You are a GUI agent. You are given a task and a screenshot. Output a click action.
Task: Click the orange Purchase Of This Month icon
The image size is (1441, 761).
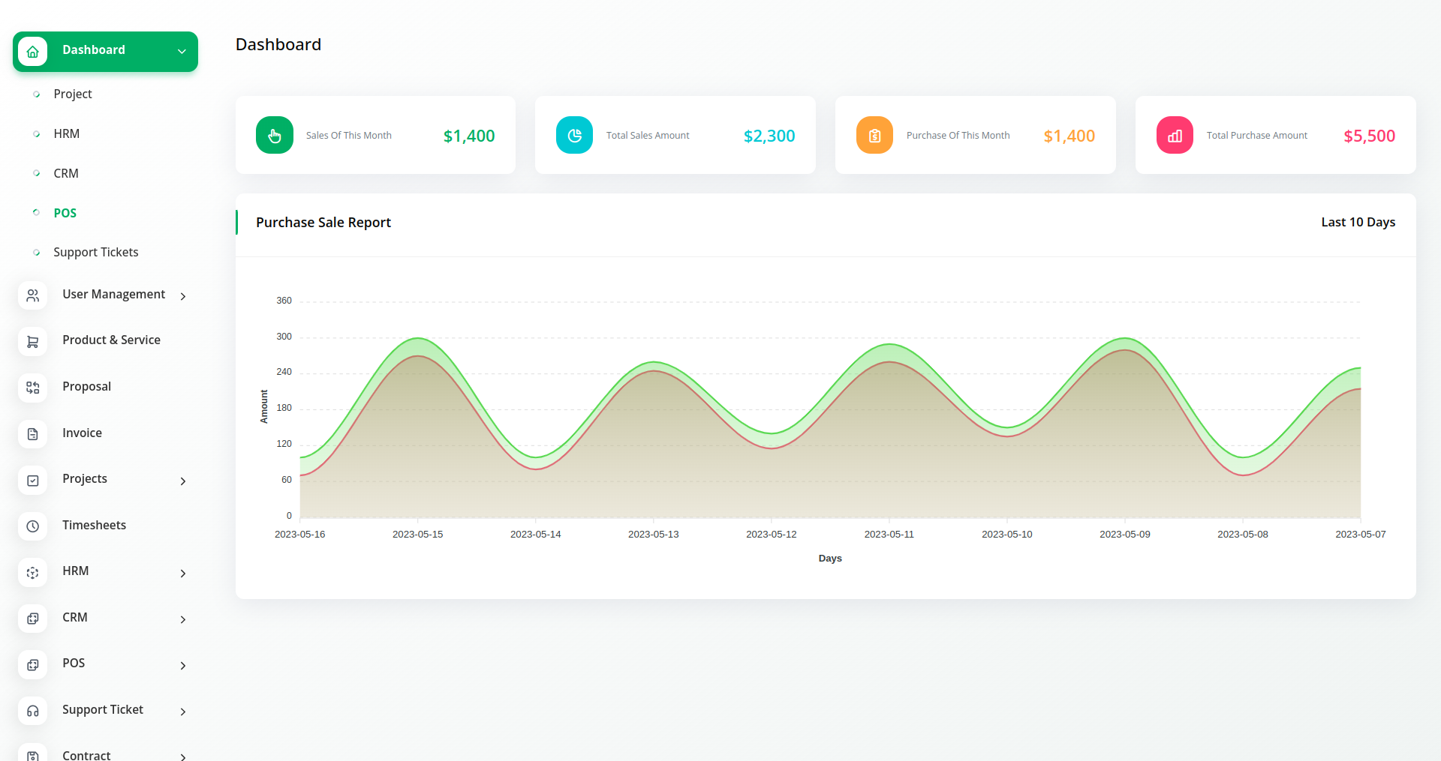(x=874, y=135)
